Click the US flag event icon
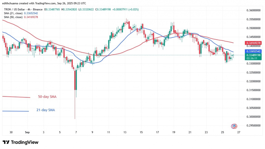 (x=234, y=126)
